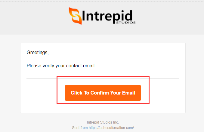Open the ashesofcreation.com link in the footer
The width and height of the screenshot is (204, 132).
click(x=111, y=128)
